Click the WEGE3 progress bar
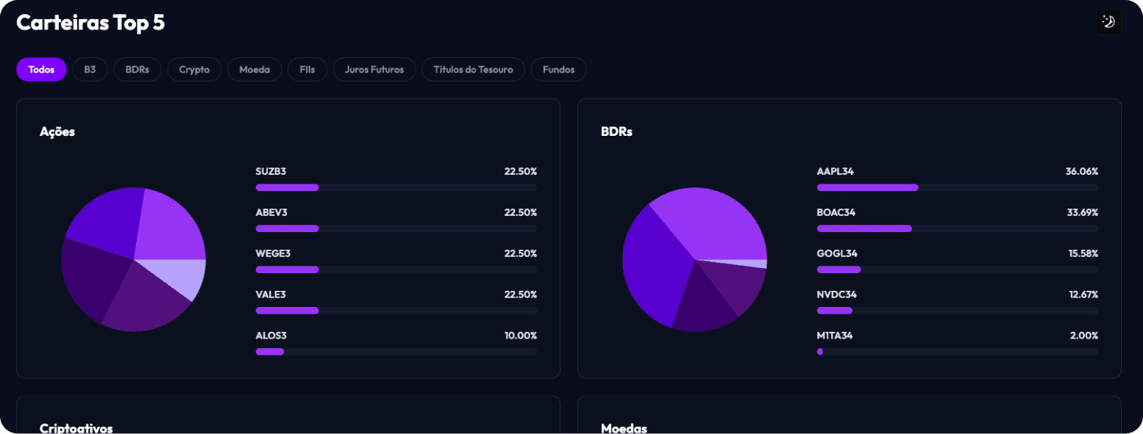This screenshot has width=1143, height=434. coord(396,270)
